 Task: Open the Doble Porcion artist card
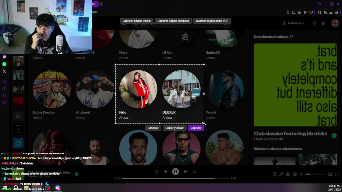point(52,94)
